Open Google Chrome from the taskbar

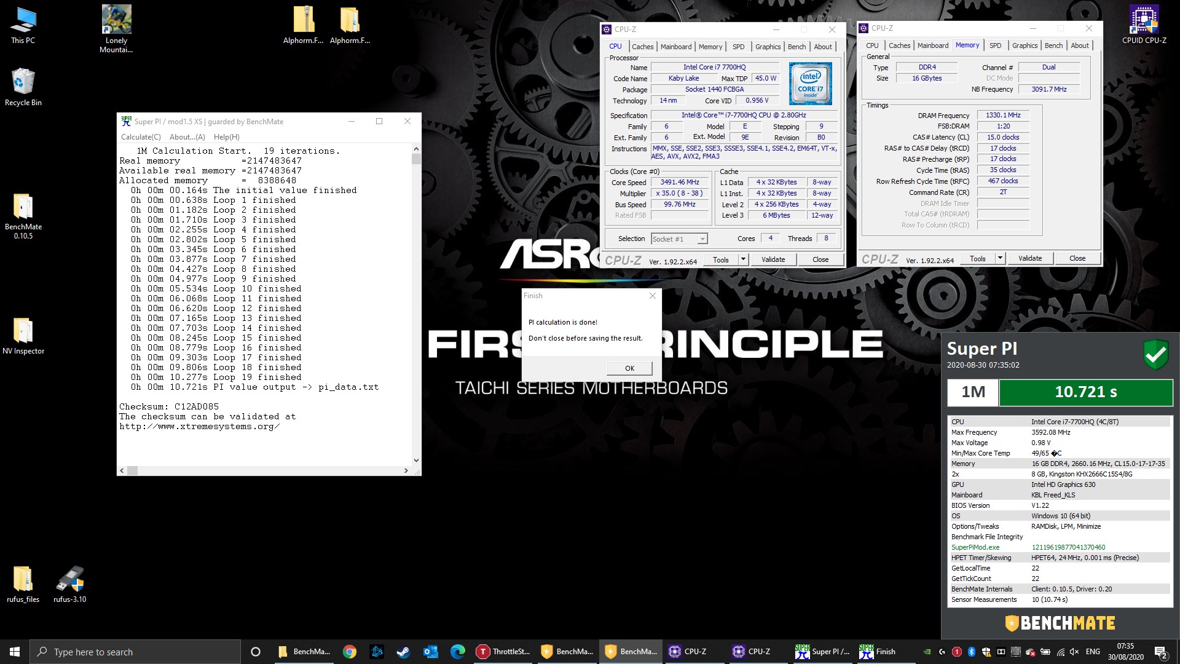[x=350, y=652]
